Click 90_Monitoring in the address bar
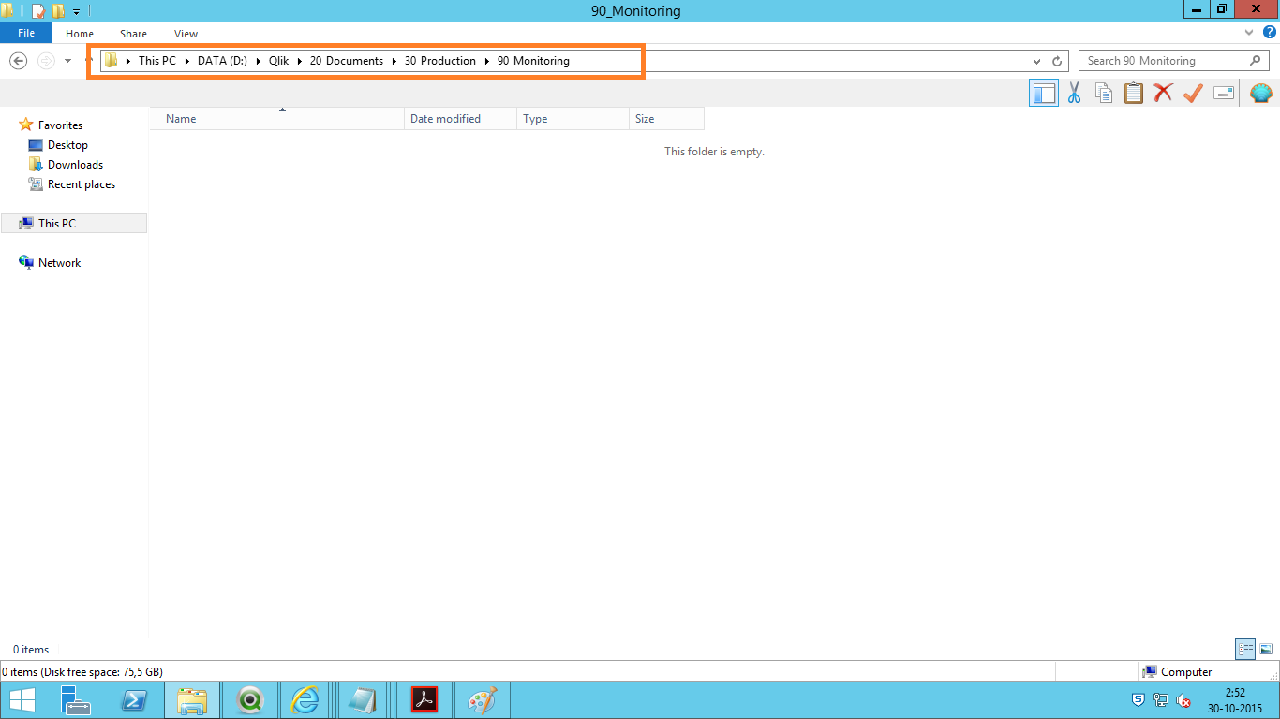 coord(533,61)
